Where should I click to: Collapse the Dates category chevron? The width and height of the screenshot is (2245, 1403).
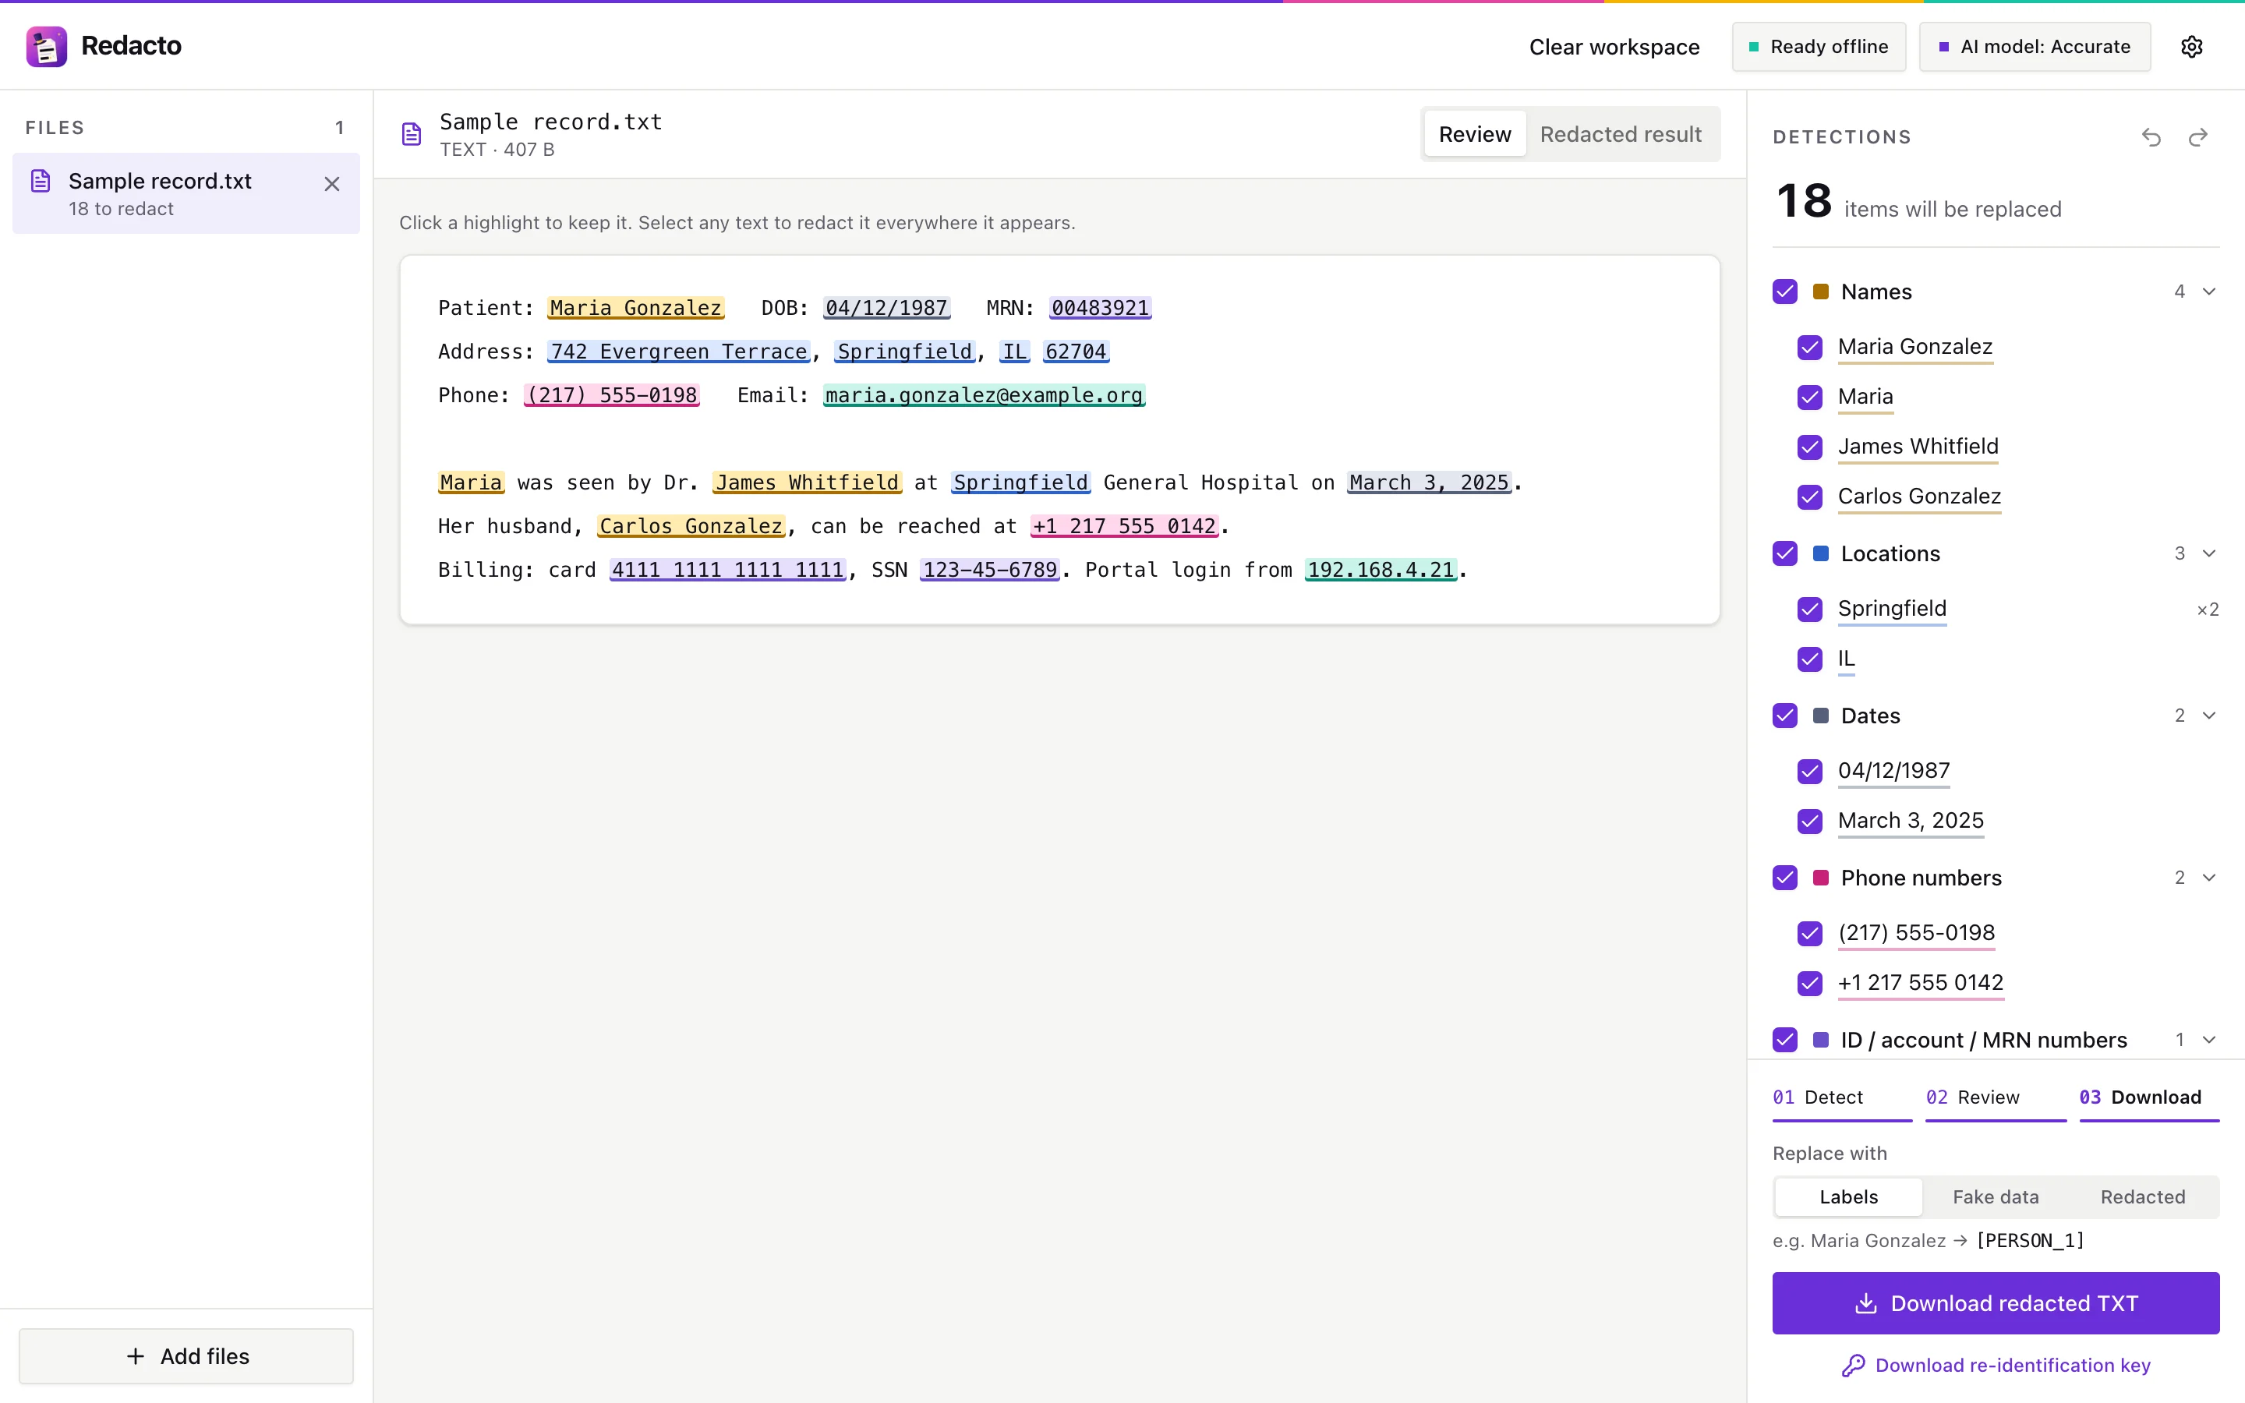click(2209, 716)
